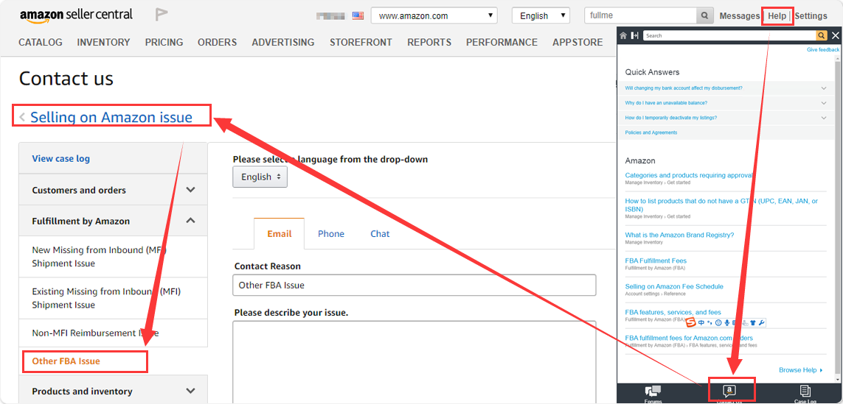Open the ORDERS menu
This screenshot has width=843, height=404.
tap(217, 43)
